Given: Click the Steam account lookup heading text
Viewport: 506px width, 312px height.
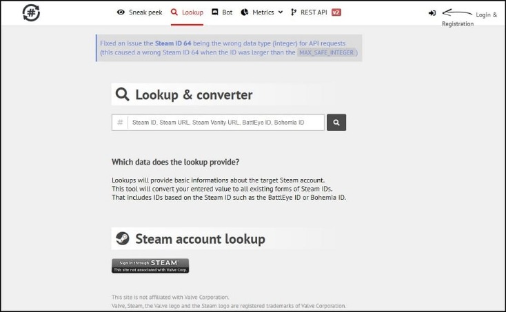Looking at the screenshot, I should 200,239.
